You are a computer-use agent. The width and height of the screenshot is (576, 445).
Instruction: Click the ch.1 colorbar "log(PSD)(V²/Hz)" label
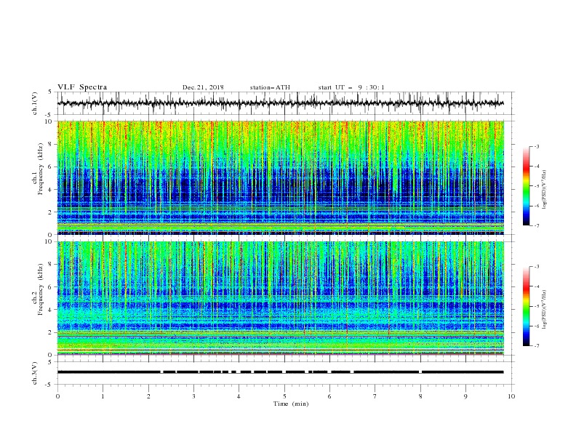click(545, 190)
